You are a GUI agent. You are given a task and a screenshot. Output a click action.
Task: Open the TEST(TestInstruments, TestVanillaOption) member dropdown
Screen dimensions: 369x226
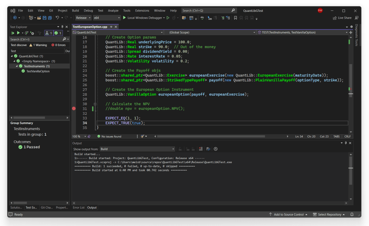303,32
